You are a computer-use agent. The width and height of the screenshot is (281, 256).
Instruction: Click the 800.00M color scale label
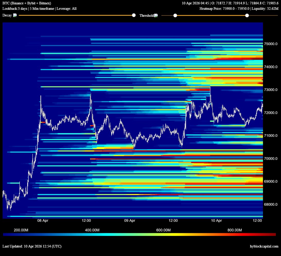point(234,230)
